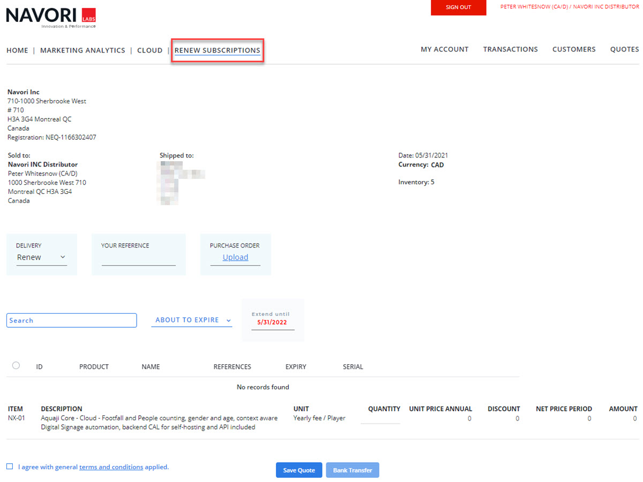Open the Home menu item
Screen dimensions: 643x482
click(17, 50)
